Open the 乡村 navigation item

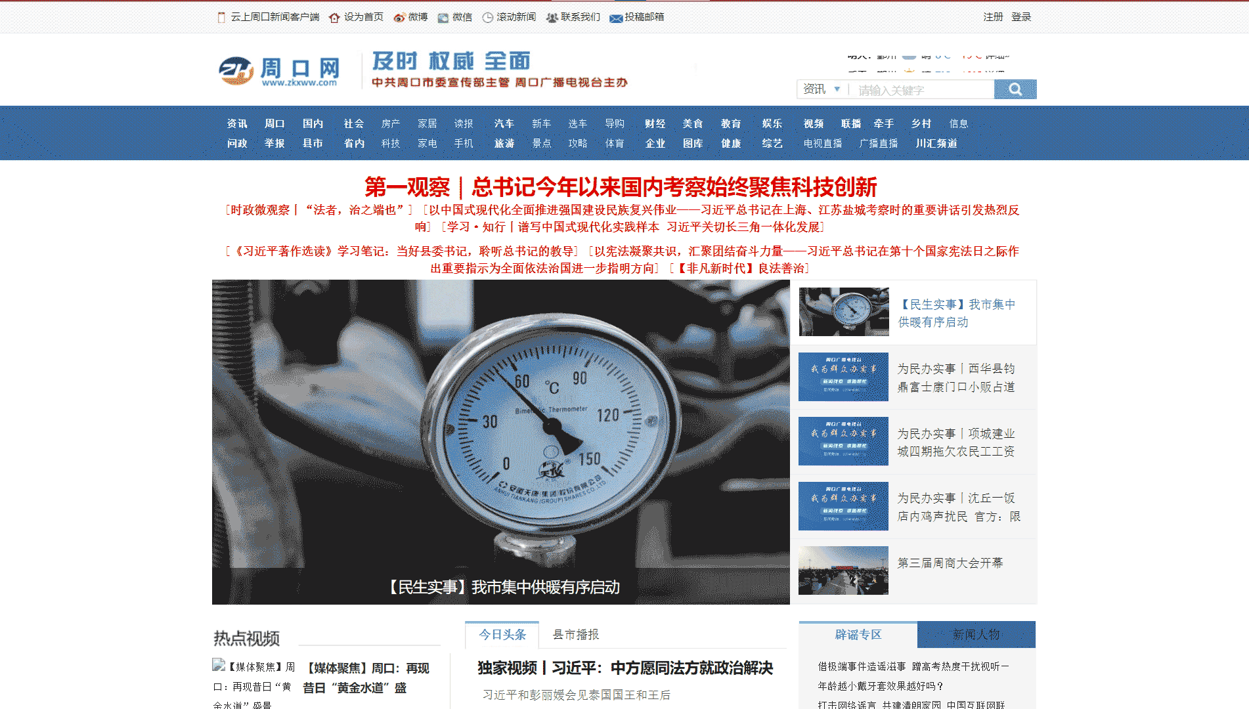click(x=921, y=123)
